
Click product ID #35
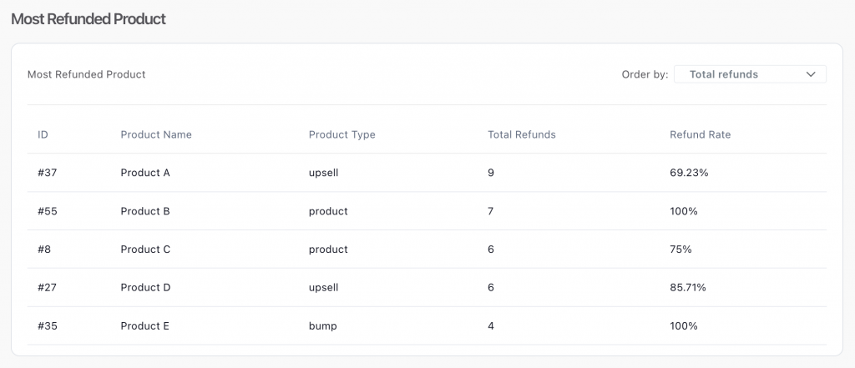click(x=48, y=326)
